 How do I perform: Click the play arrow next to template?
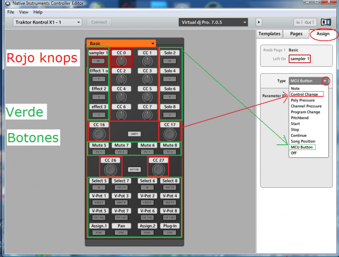(259, 22)
